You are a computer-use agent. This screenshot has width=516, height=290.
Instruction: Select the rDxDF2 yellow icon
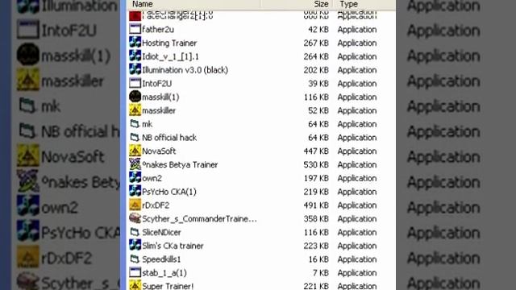[135, 205]
